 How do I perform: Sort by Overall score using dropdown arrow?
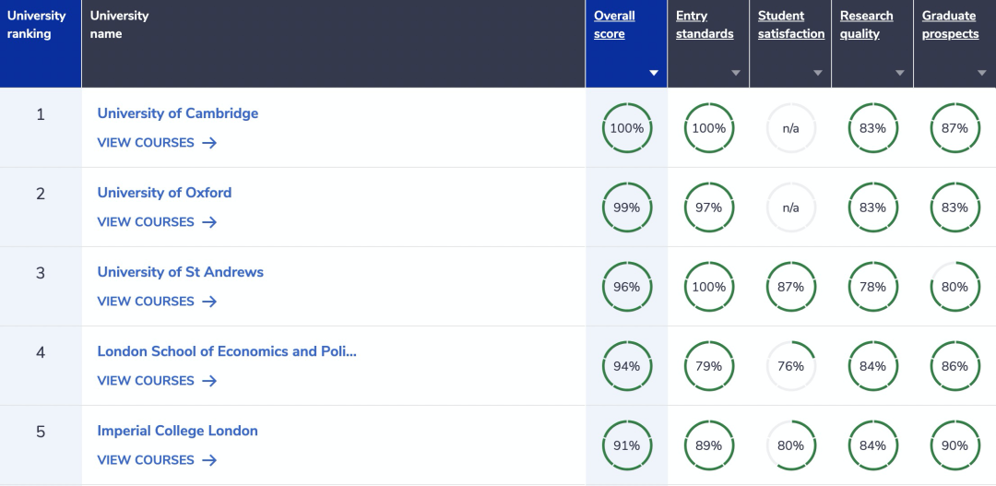point(654,73)
